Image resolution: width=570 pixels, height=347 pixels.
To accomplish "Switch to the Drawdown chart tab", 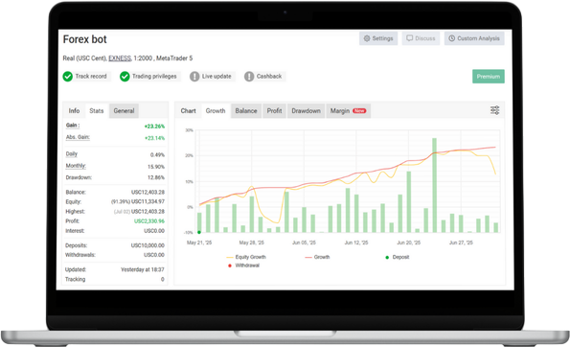I will coord(307,111).
